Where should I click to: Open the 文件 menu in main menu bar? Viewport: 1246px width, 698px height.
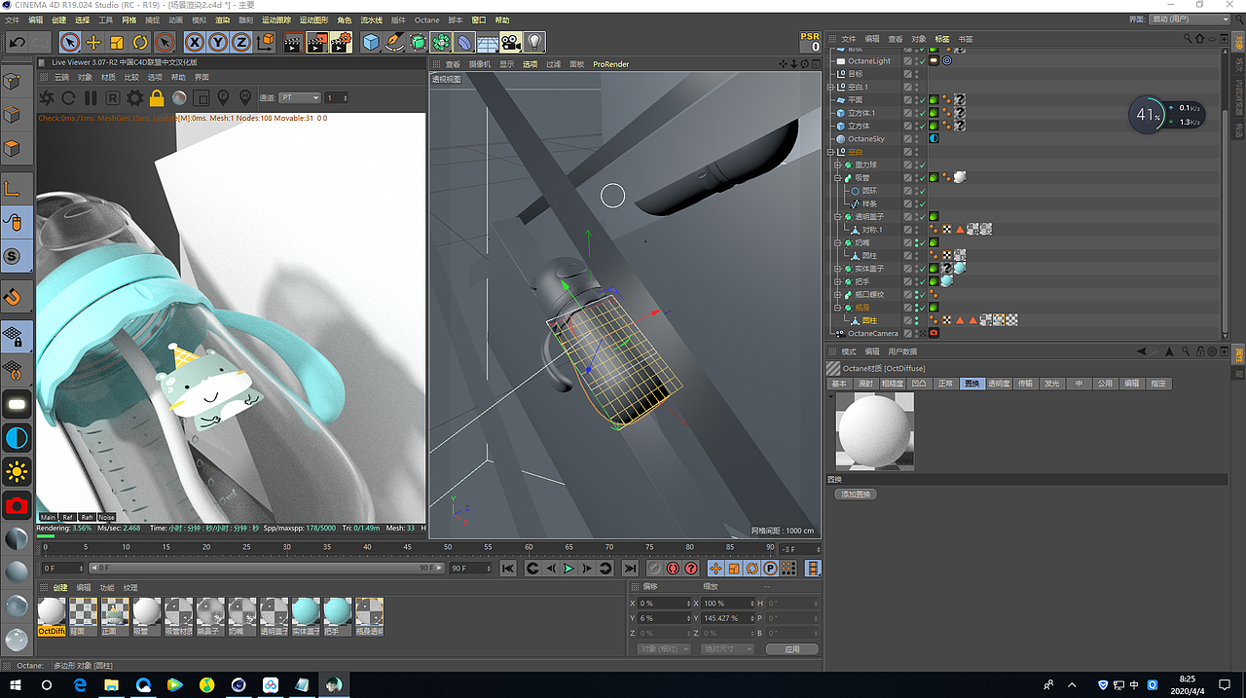tap(13, 19)
